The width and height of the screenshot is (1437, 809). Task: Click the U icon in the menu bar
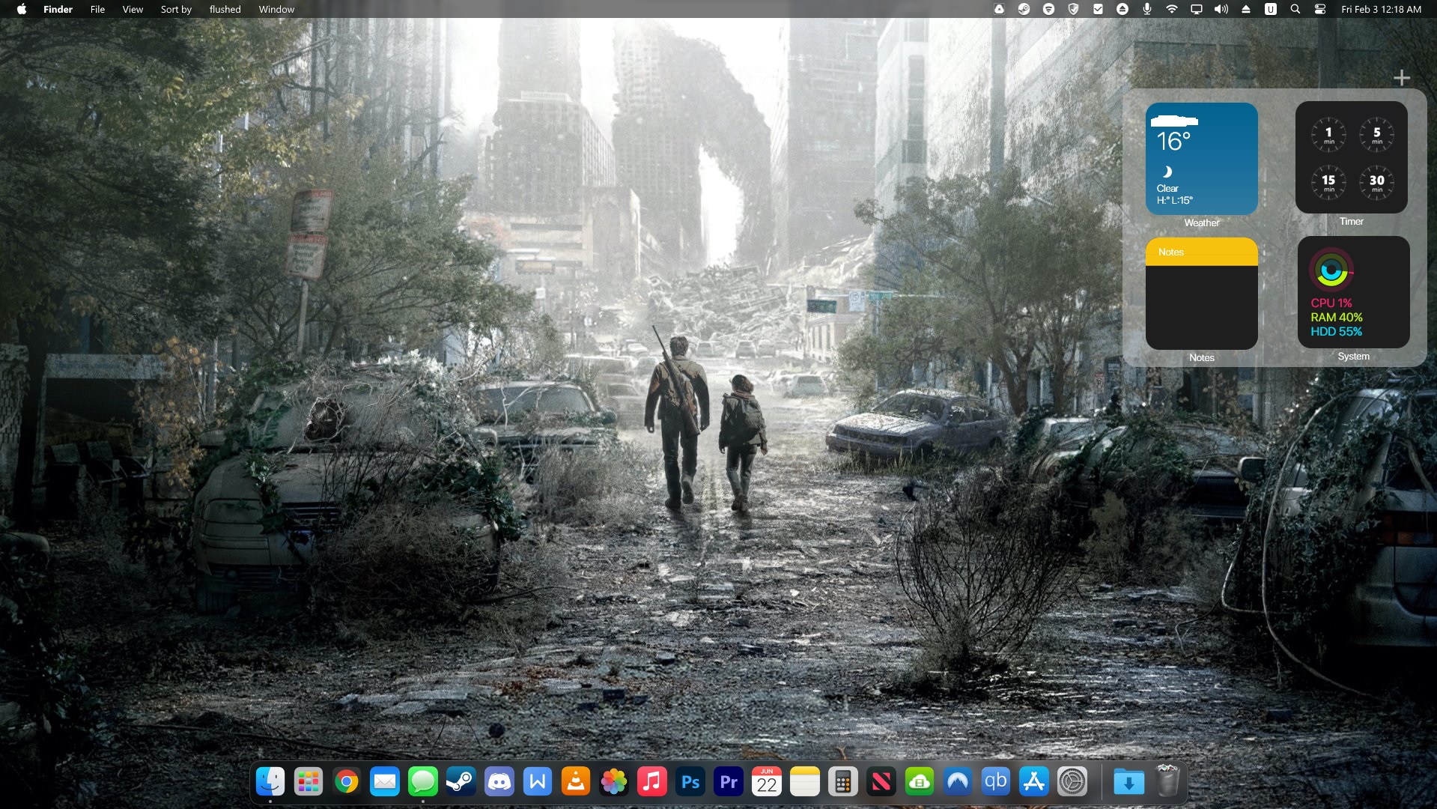point(1271,9)
